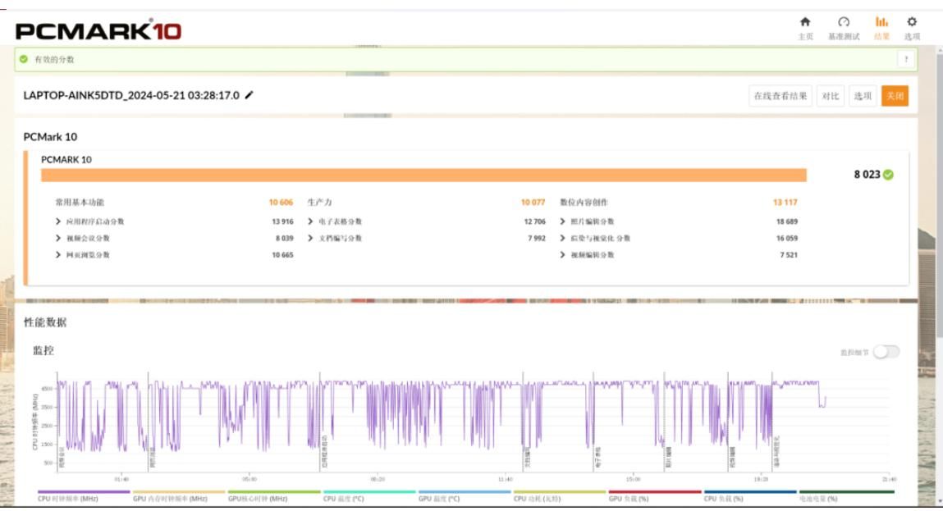
Task: Click the pencil icon to rename the result
Action: click(249, 95)
